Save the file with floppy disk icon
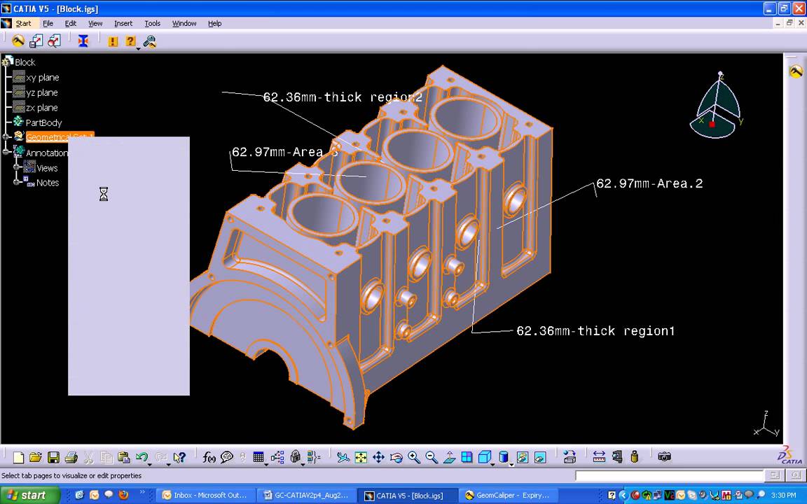This screenshot has height=504, width=807. 53,456
